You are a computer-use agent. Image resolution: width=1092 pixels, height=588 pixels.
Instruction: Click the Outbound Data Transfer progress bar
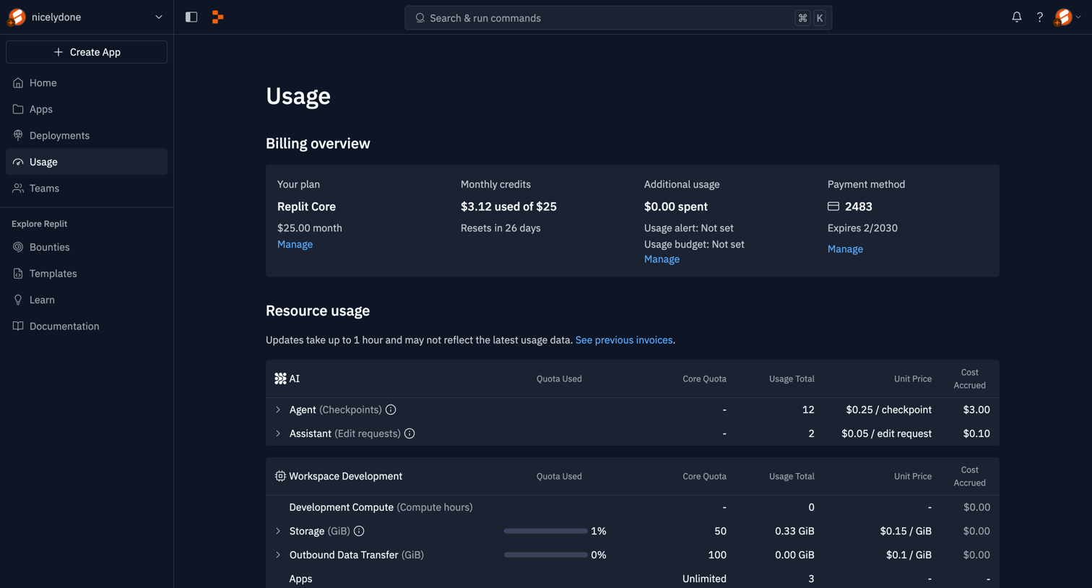point(545,555)
